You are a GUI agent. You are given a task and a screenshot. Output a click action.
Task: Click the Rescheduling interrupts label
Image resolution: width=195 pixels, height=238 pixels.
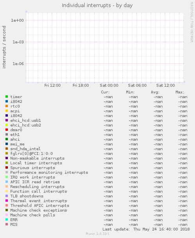37,187
